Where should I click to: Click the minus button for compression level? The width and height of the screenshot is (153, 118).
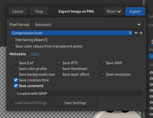click(x=136, y=33)
